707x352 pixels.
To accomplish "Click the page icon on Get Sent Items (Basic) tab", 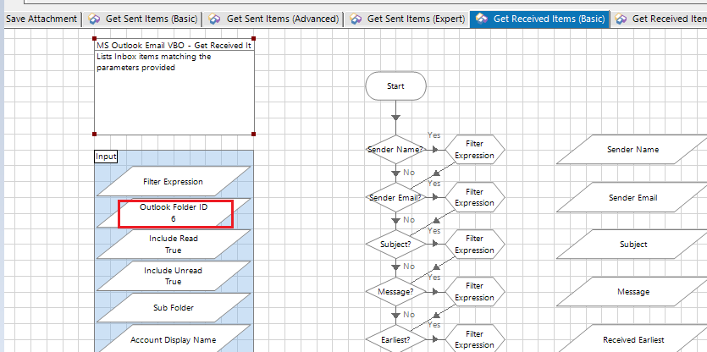I will [94, 19].
